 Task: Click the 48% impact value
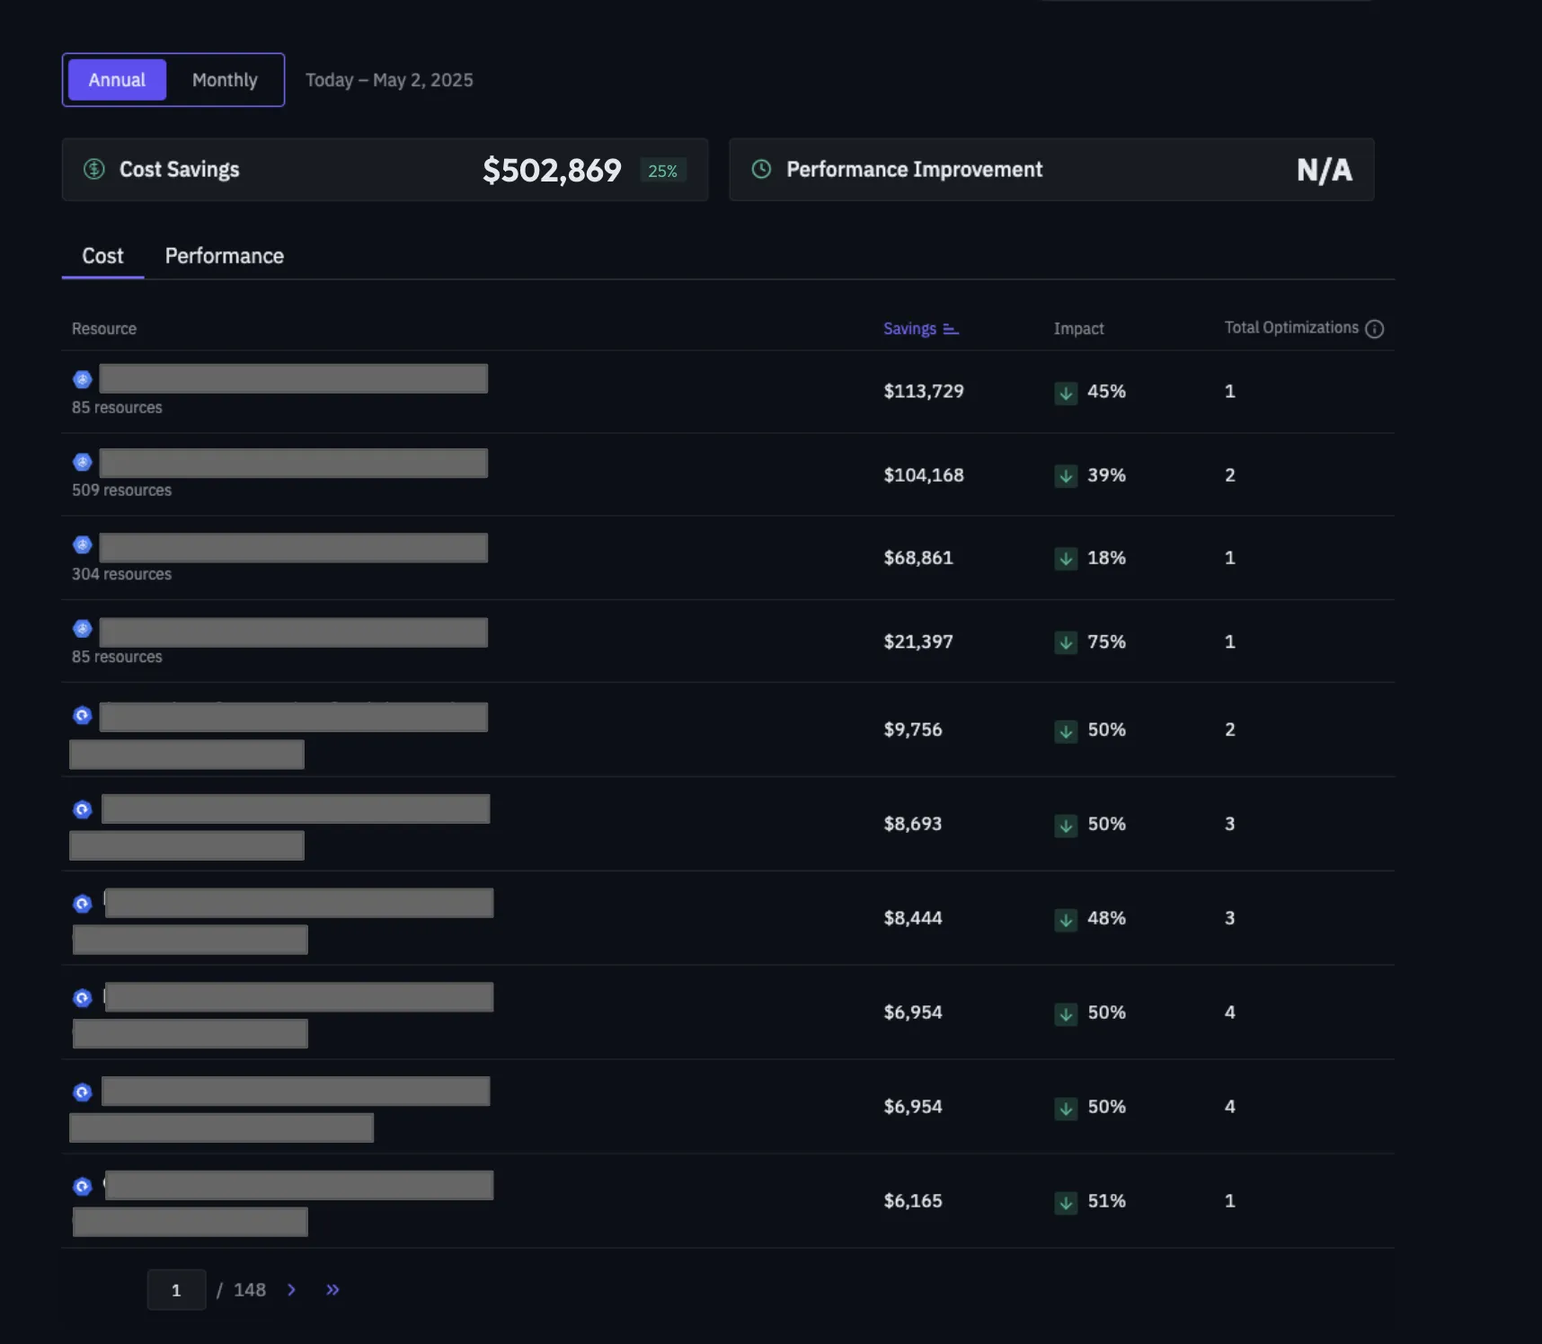(1106, 918)
